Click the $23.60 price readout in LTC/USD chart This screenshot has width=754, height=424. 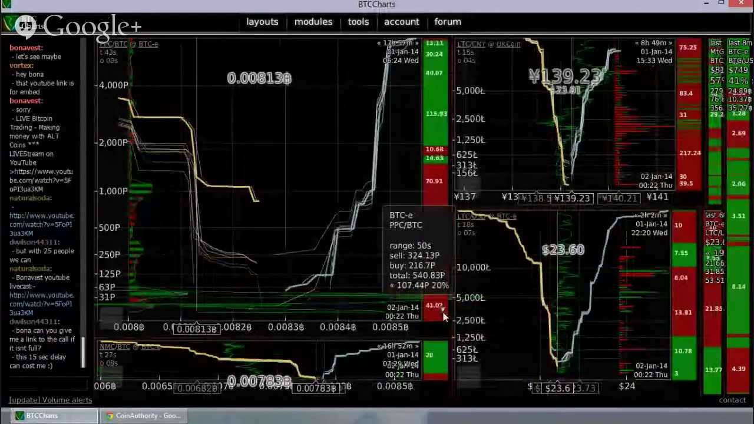coord(563,250)
